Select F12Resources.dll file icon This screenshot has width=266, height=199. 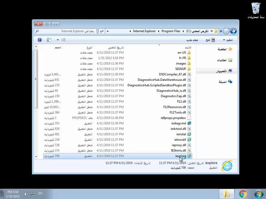click(189, 107)
